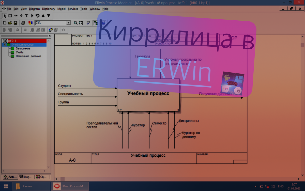Open the ERwin Process Modeler taskbar button
The width and height of the screenshot is (305, 191).
tap(70, 186)
